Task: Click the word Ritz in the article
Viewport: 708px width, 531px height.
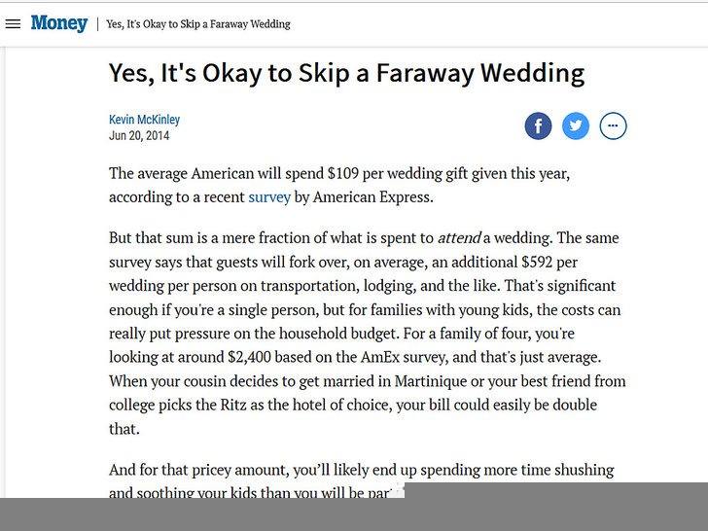Action: click(233, 405)
